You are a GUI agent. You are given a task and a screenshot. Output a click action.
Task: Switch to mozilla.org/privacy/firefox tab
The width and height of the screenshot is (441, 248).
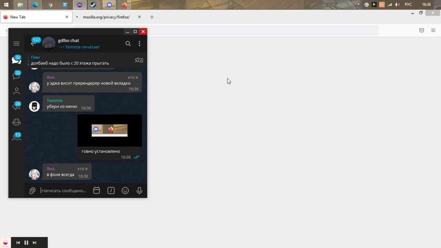pos(106,17)
